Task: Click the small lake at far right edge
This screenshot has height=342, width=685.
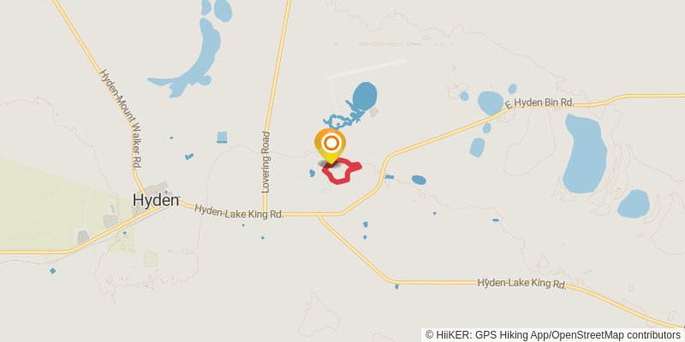Action: point(634,203)
